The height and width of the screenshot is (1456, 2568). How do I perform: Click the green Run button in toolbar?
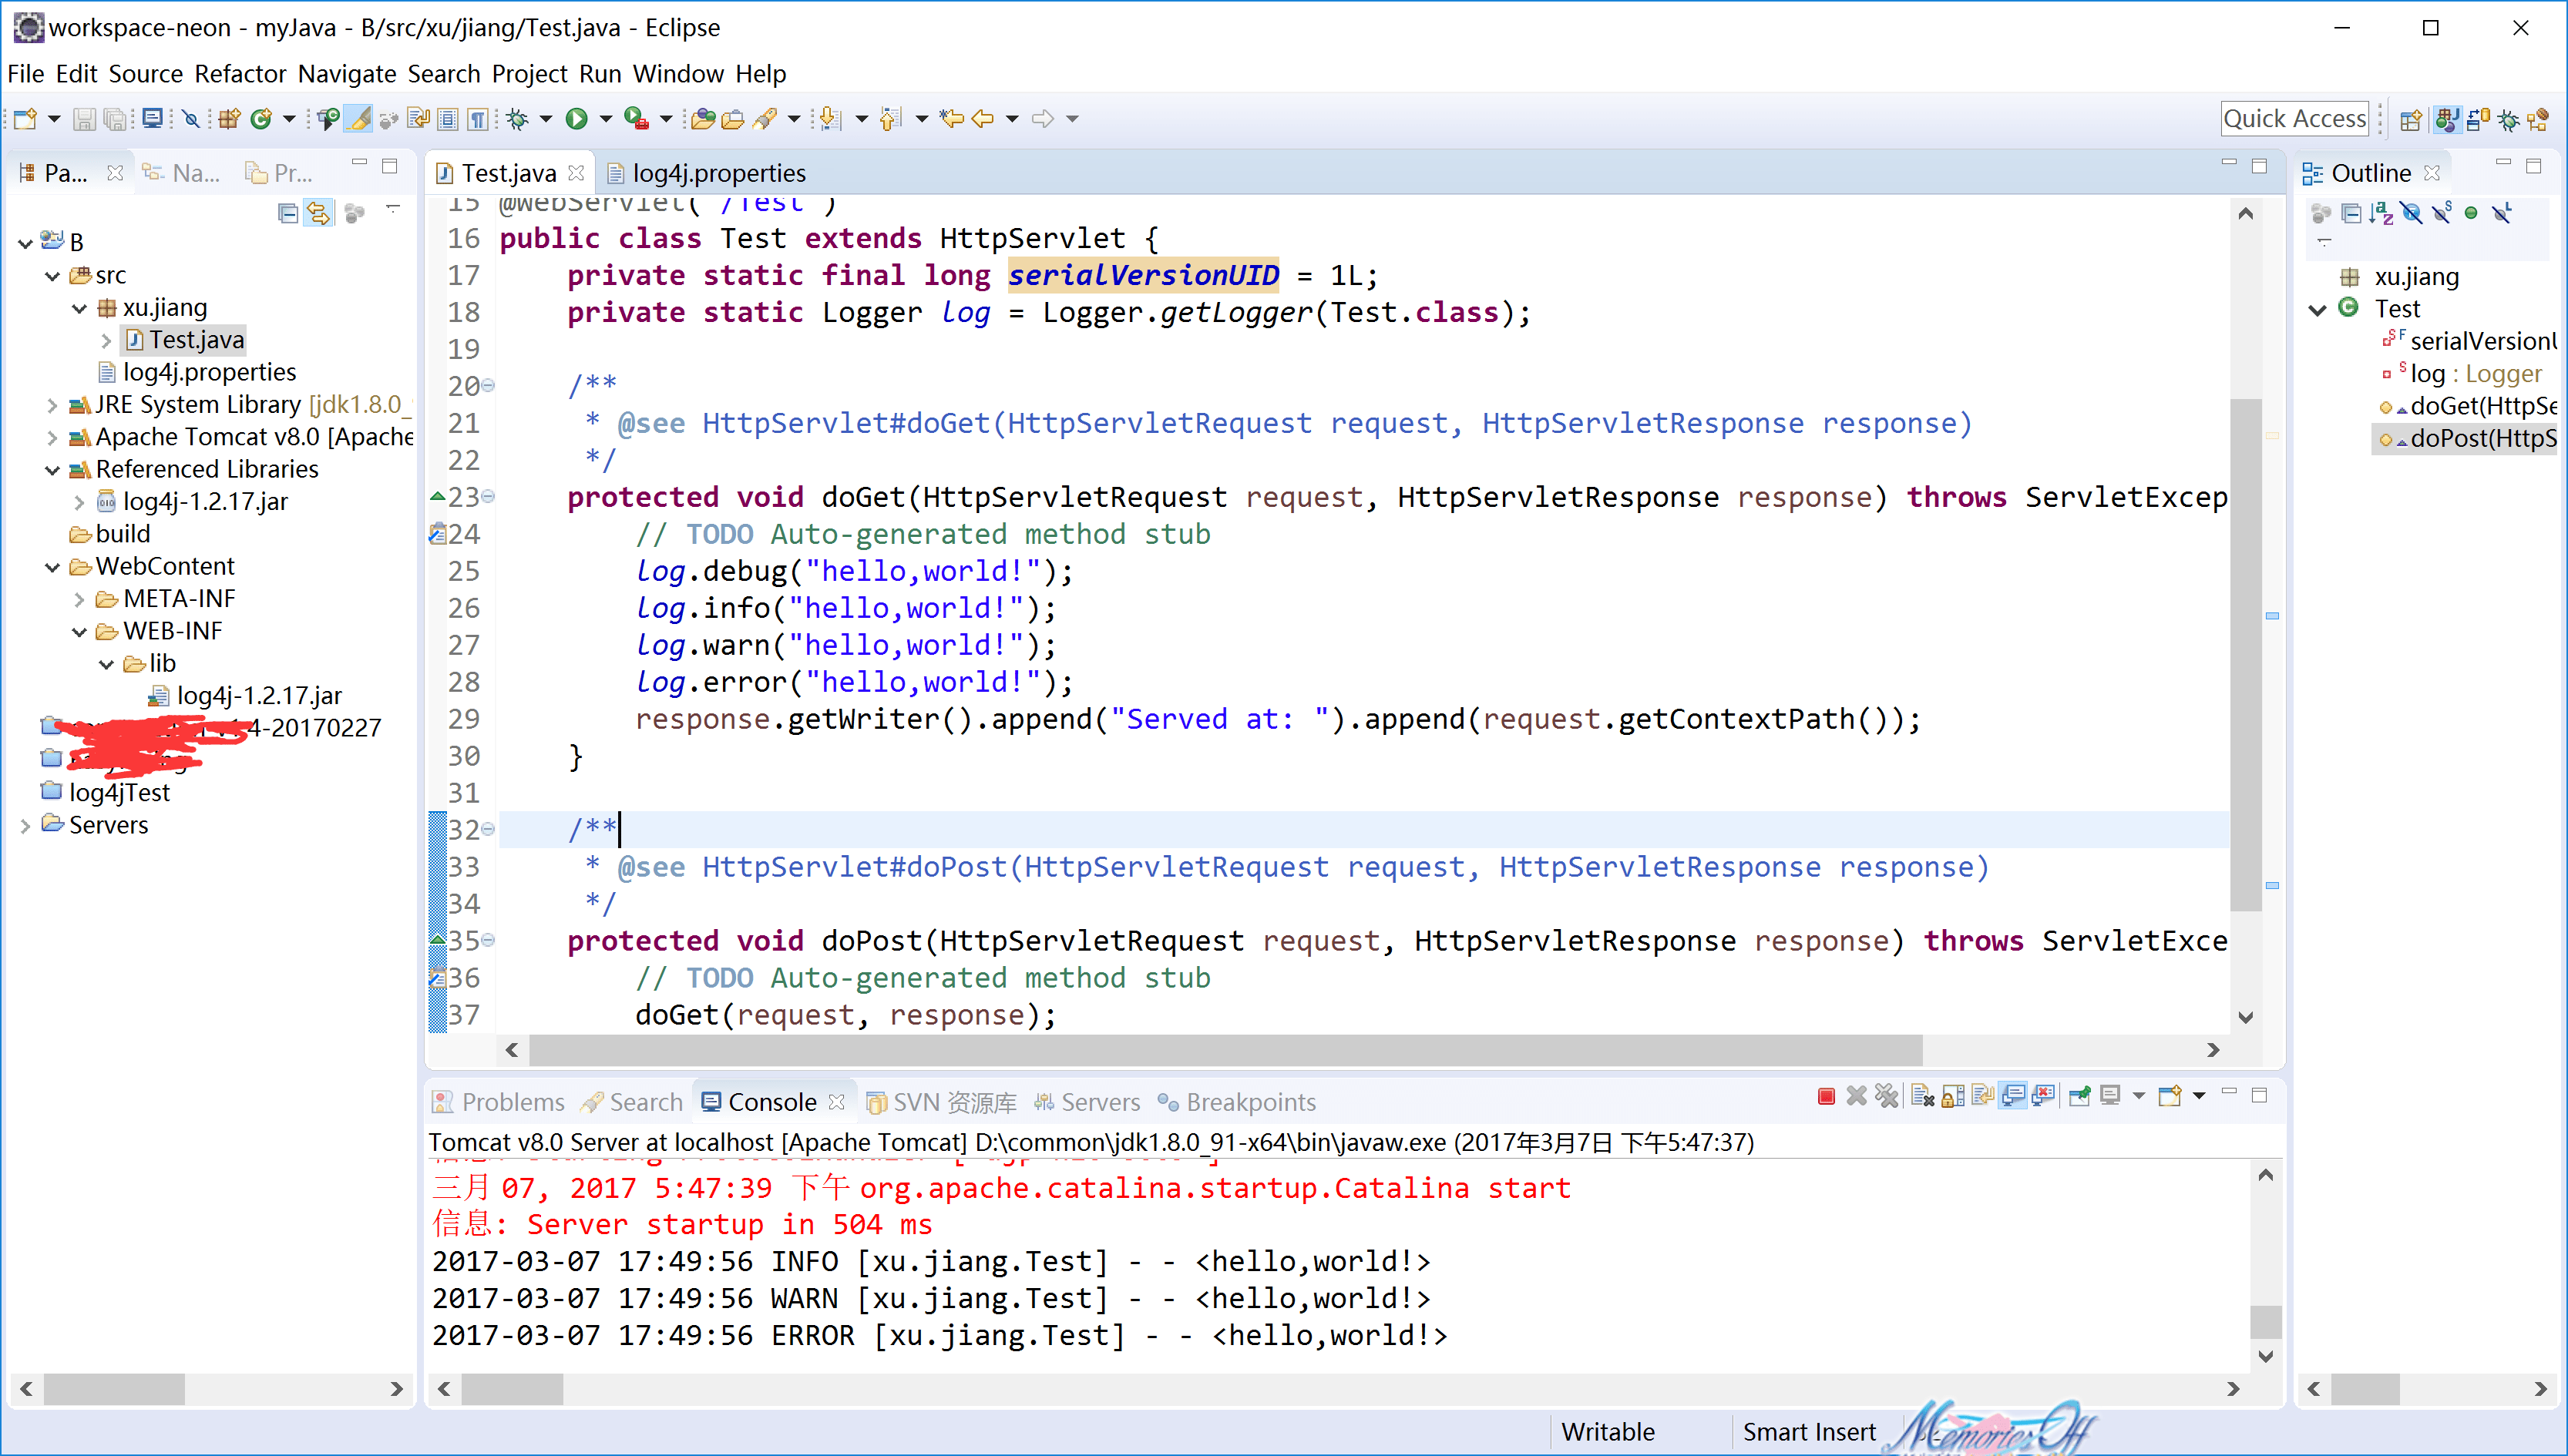coord(576,119)
